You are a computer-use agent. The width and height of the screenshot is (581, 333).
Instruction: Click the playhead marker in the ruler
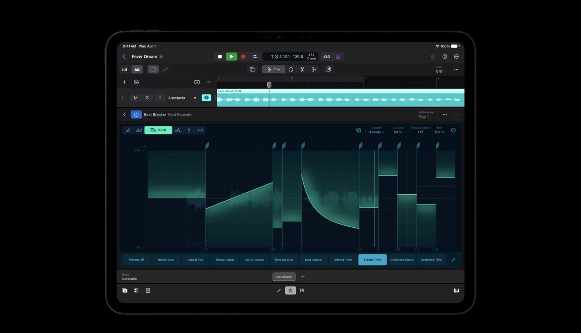point(269,85)
